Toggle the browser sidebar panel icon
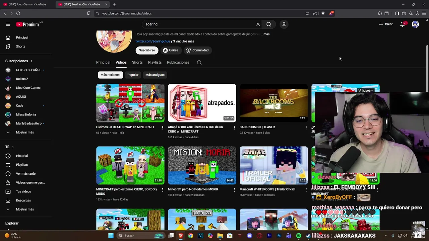The width and height of the screenshot is (429, 241). point(397,13)
